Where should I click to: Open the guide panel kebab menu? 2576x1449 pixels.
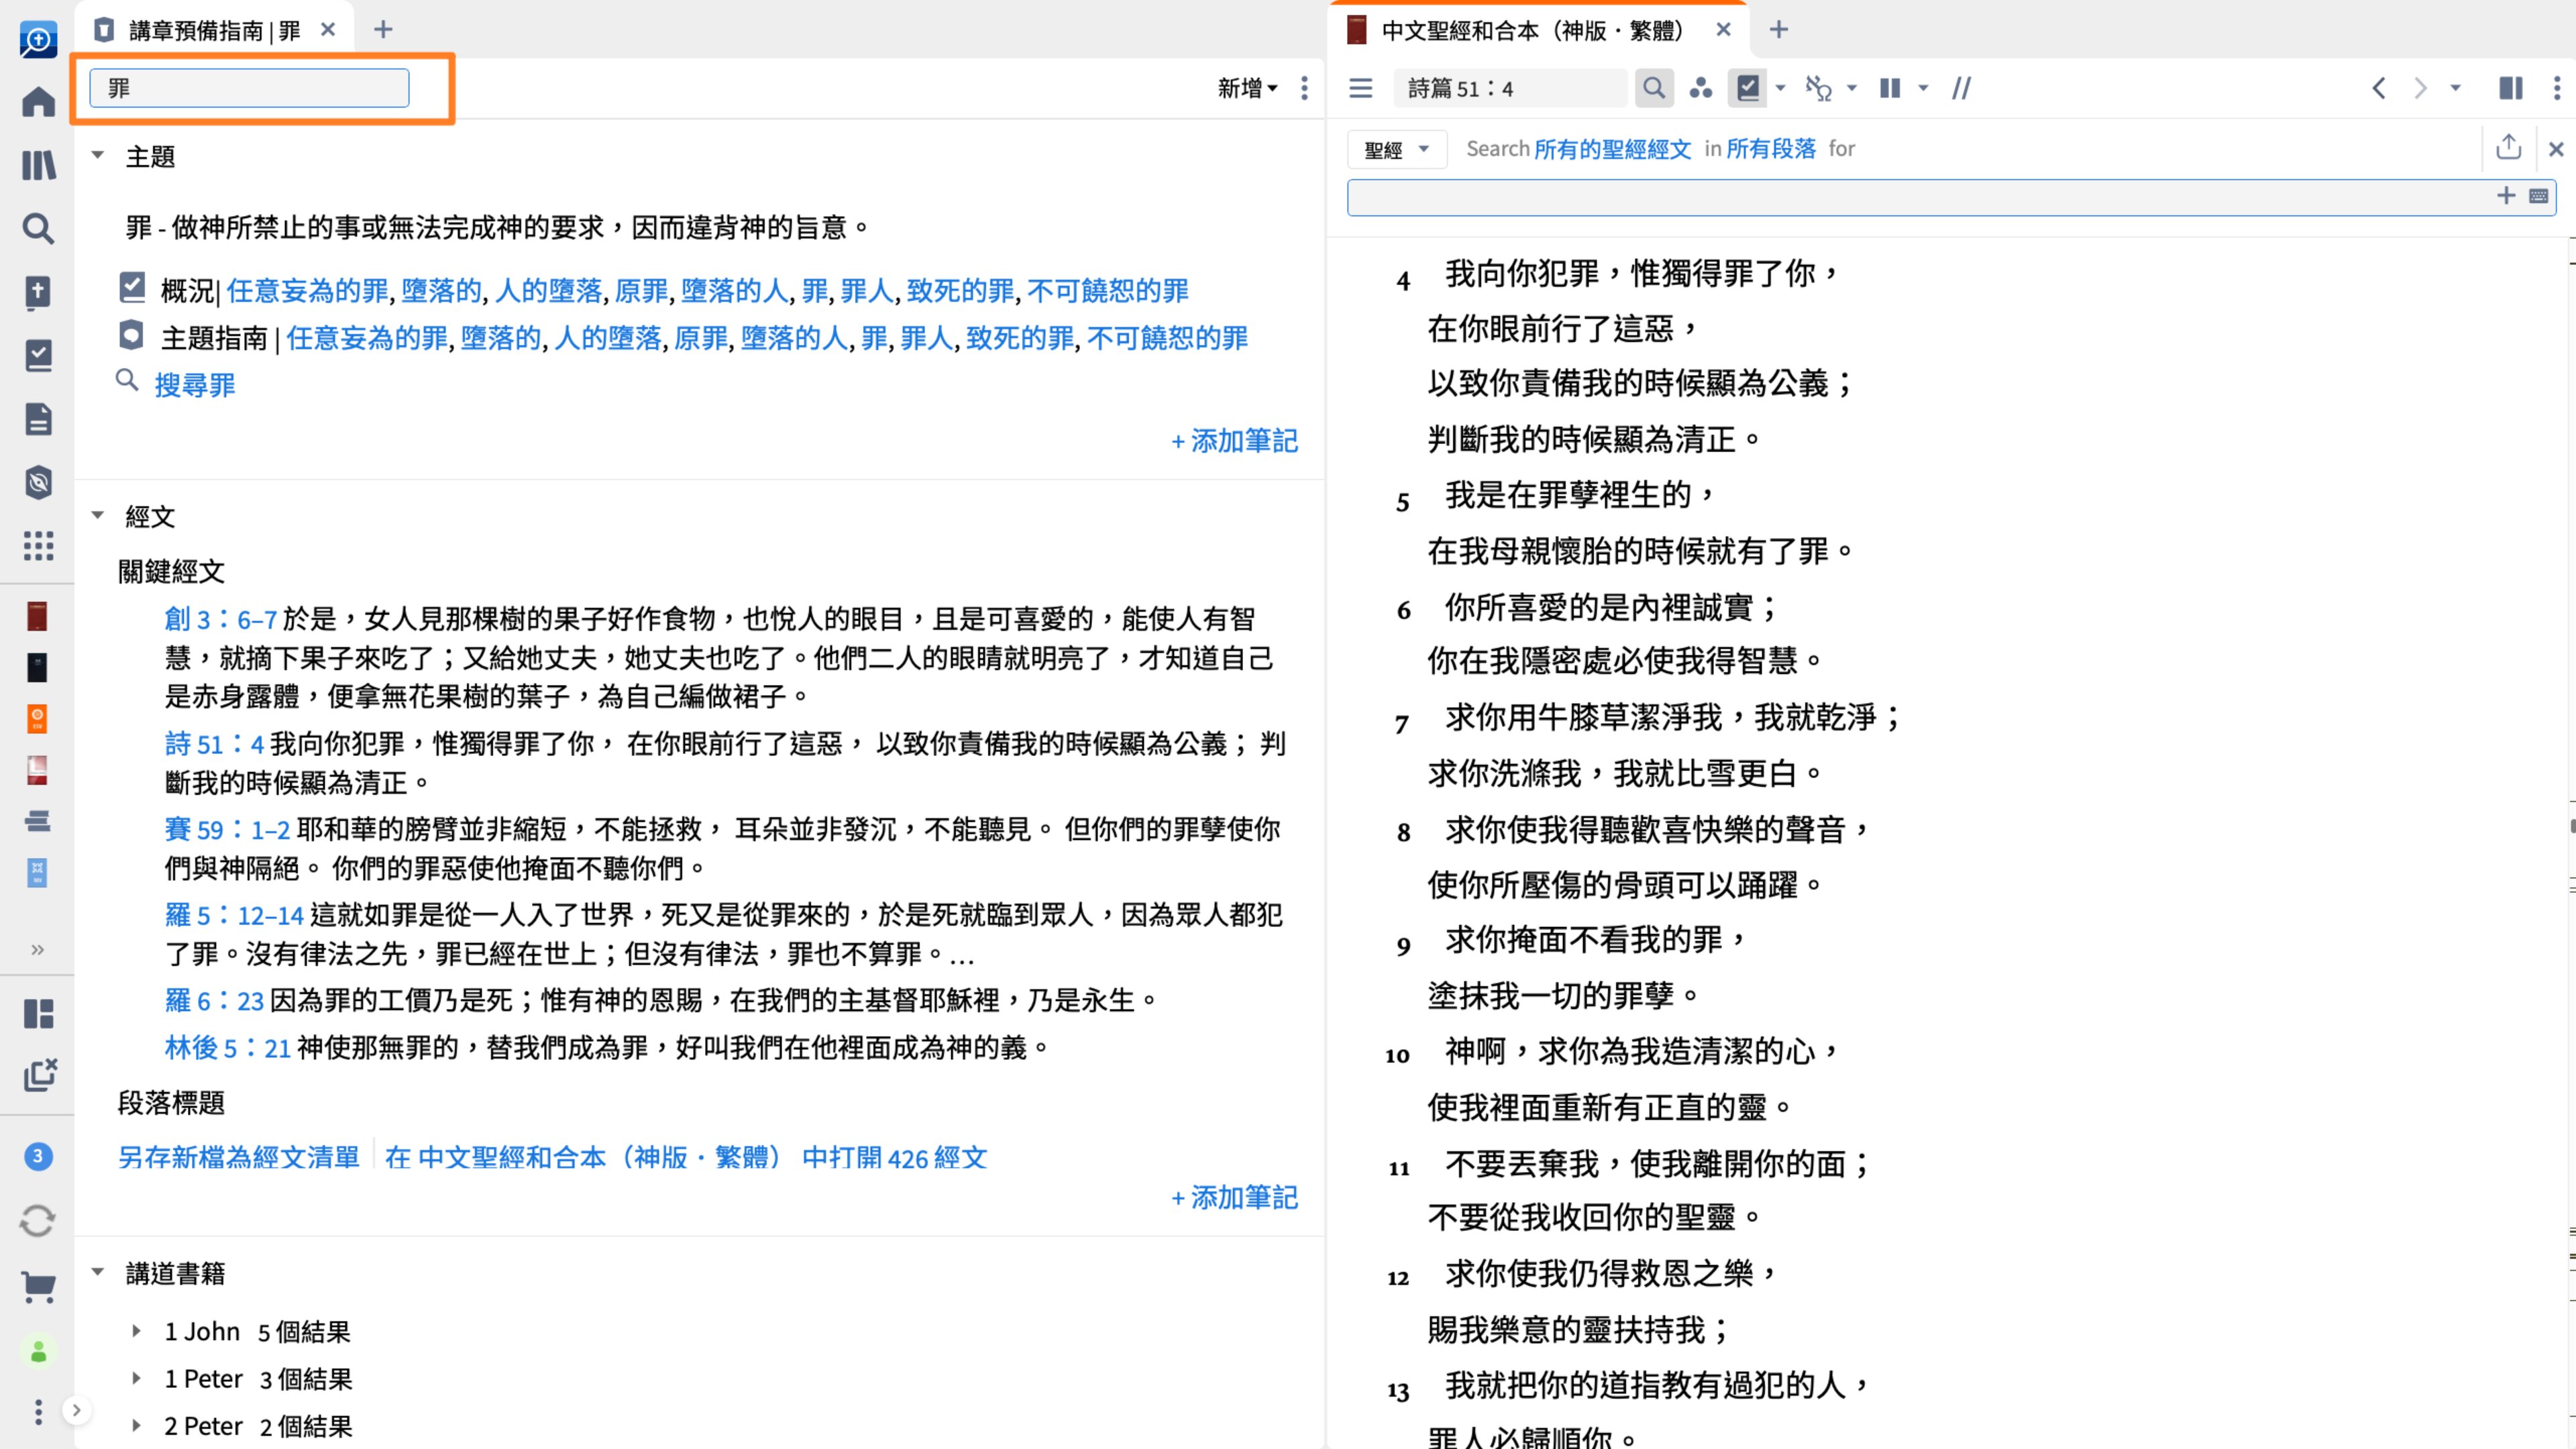pyautogui.click(x=1304, y=88)
